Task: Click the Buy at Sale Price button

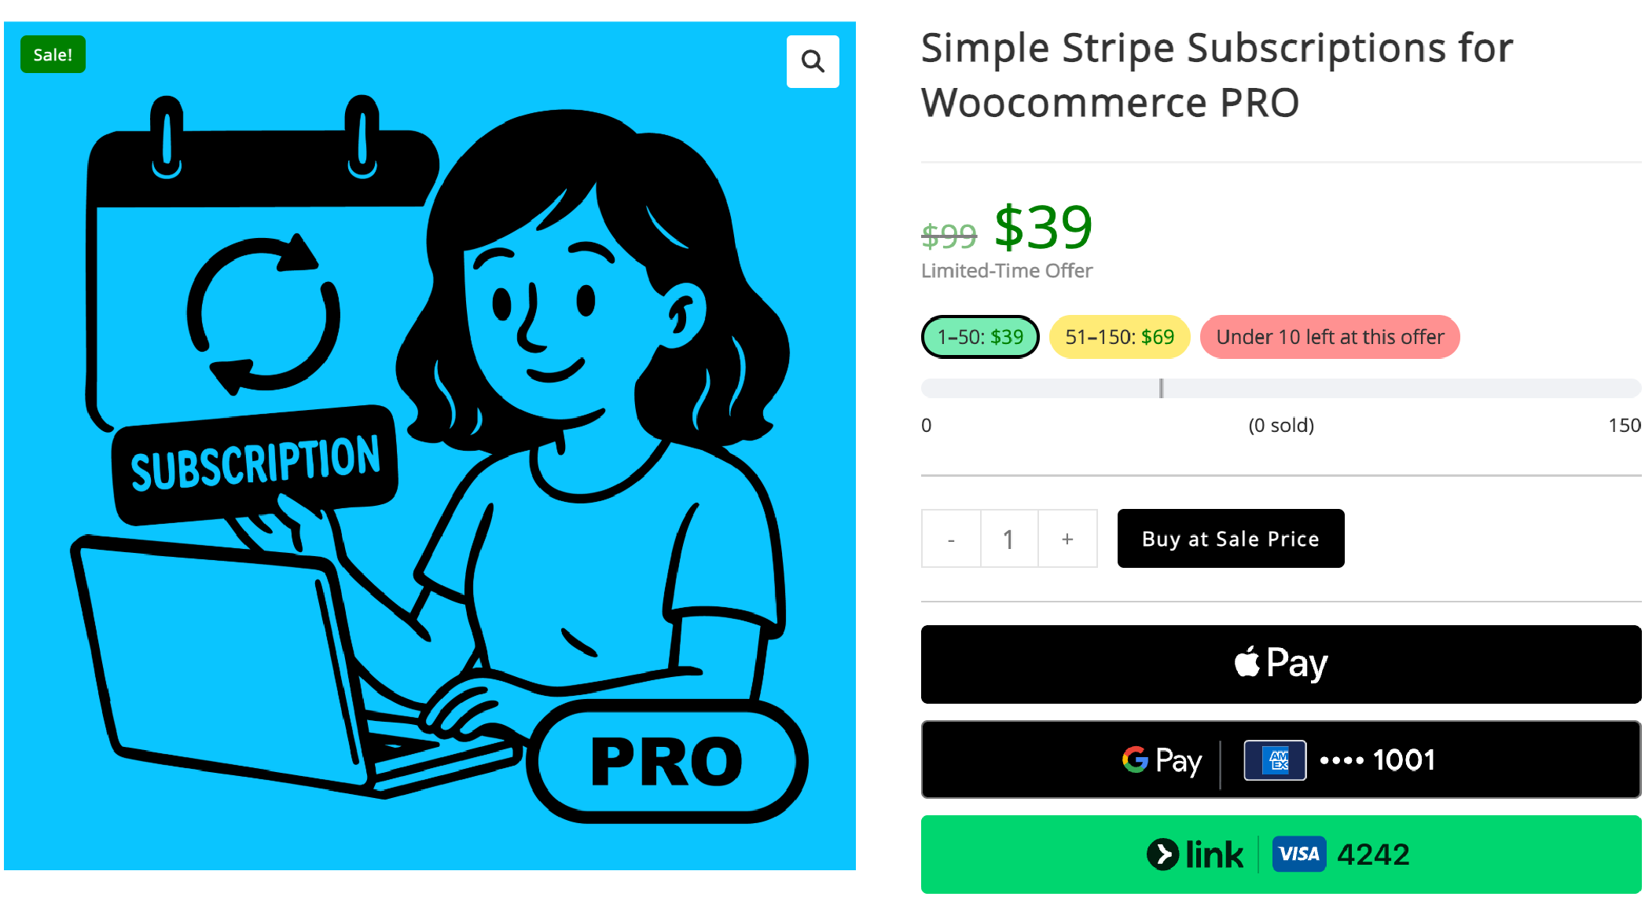Action: (x=1231, y=538)
